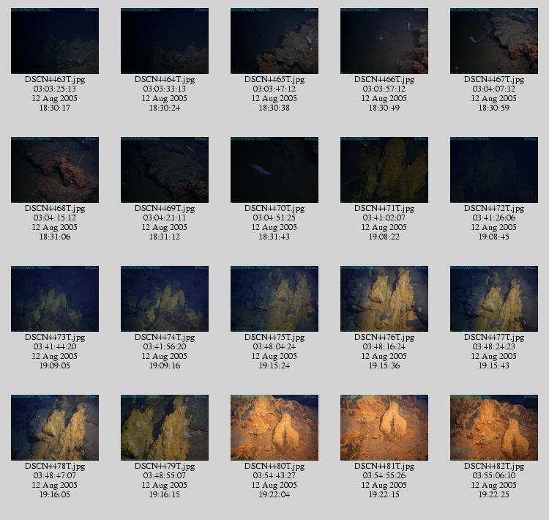Click the clock time 18:31:43
The height and width of the screenshot is (520, 549).
(x=274, y=237)
